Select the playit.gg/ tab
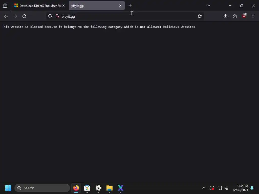Screen dimensions: 259x194 [x=97, y=6]
